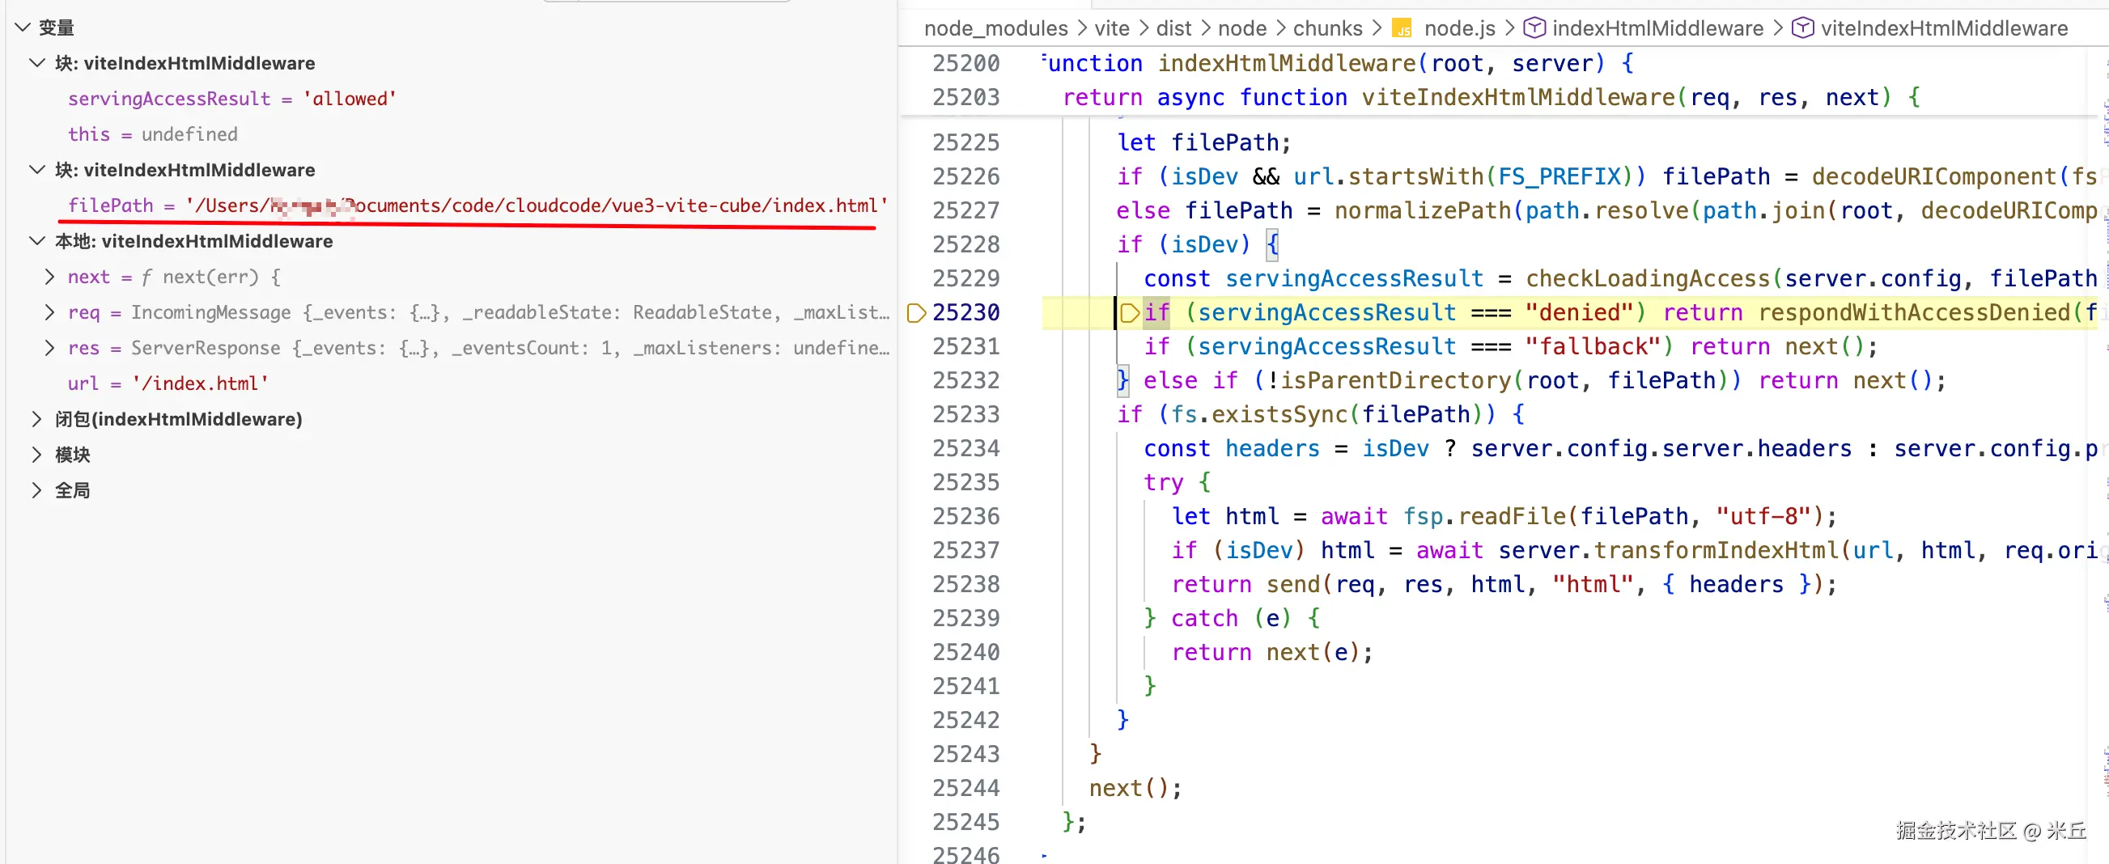
Task: Click 'const headers' on line 25234
Action: point(1232,448)
